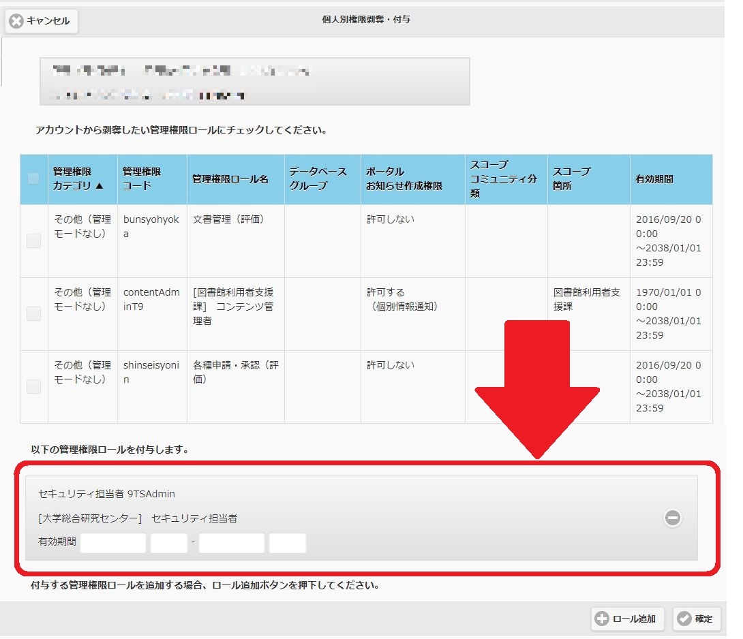Check the contentAdminT9 role row checkbox

coord(33,313)
